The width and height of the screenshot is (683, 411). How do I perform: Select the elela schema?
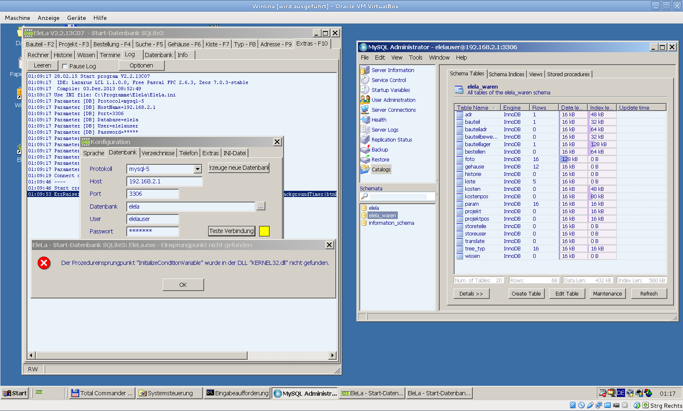pos(374,208)
